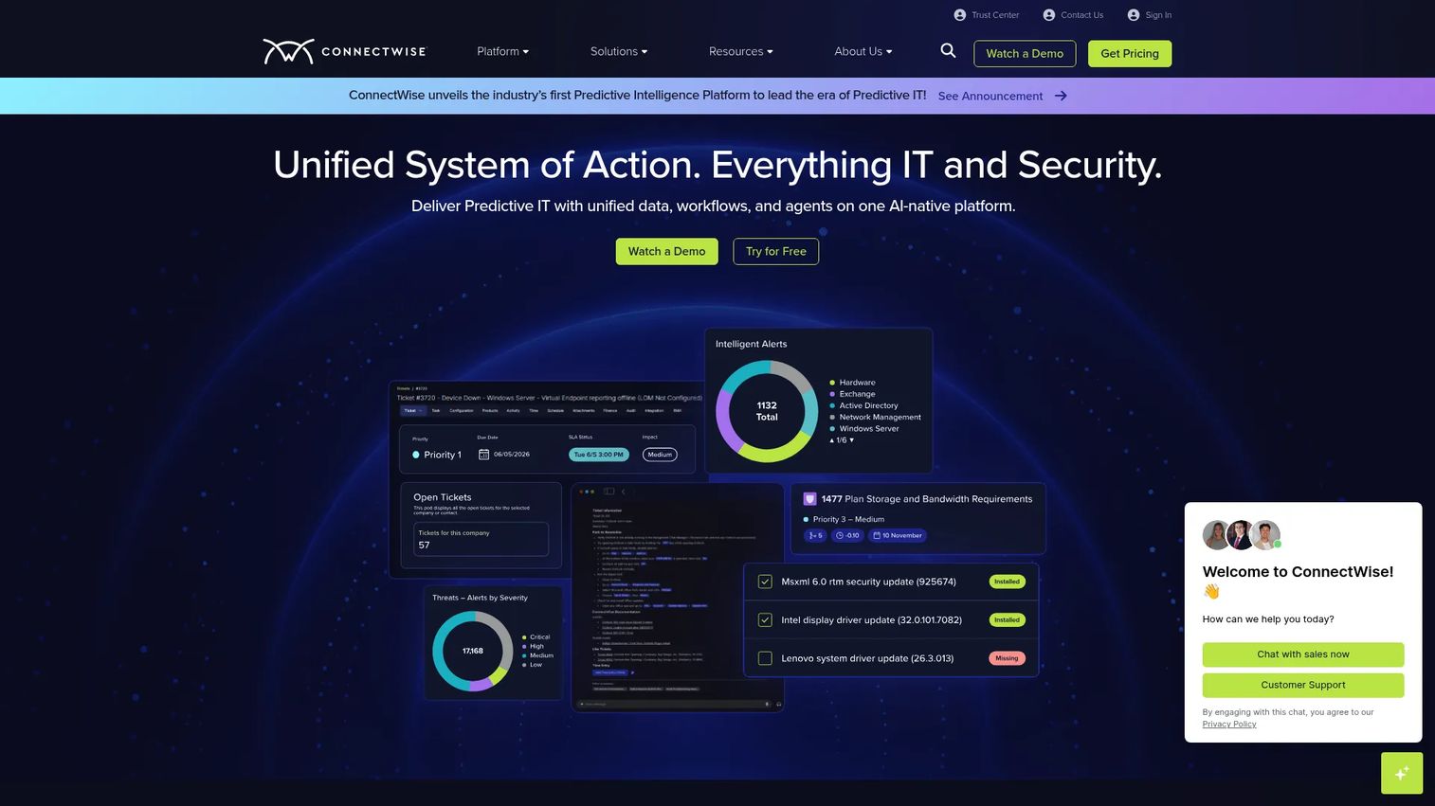Screen dimensions: 1435x806
Task: Toggle the Msxml 6.0 rtm security update checkbox
Action: (x=765, y=582)
